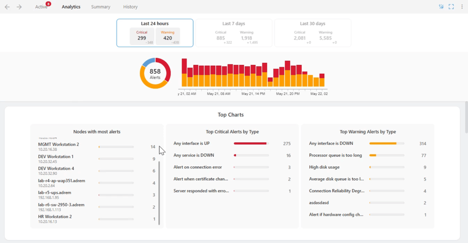Choose the Last 30 days period card
Screen dimensions: 468x243
(x=312, y=33)
